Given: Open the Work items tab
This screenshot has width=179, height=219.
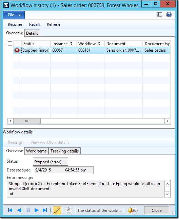Looking at the screenshot, I should (36, 151).
